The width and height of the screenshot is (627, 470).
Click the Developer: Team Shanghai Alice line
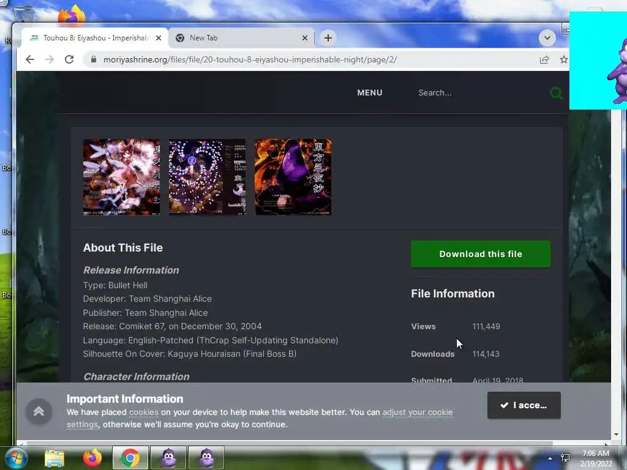click(x=148, y=299)
